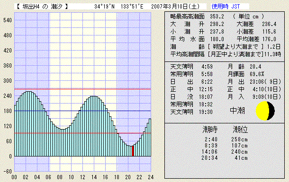Image resolution: width=289 pixels, height=182 pixels.
Task: Click the 大潮升 value 298.2
Action: [217, 24]
